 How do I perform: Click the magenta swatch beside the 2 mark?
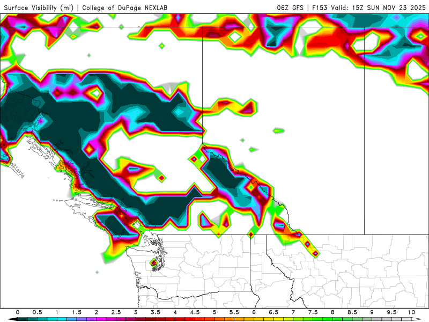[x=101, y=319]
